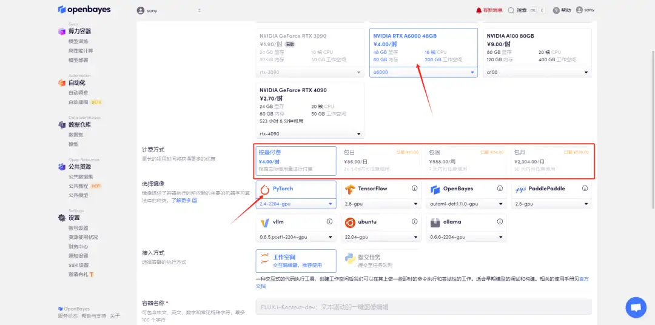This screenshot has height=325, width=655.
Task: Click the PyTorch flame logo
Action: (265, 190)
